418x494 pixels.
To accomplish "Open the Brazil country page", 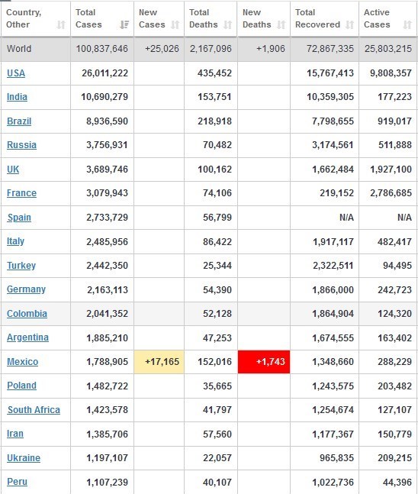I will 19,121.
